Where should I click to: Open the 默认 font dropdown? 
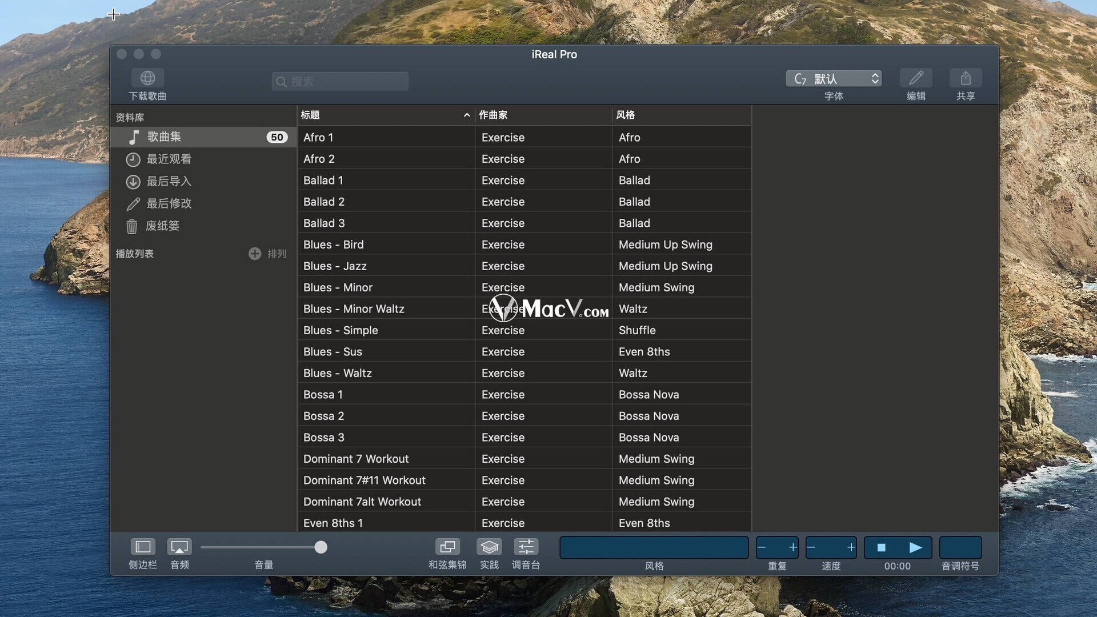(834, 79)
